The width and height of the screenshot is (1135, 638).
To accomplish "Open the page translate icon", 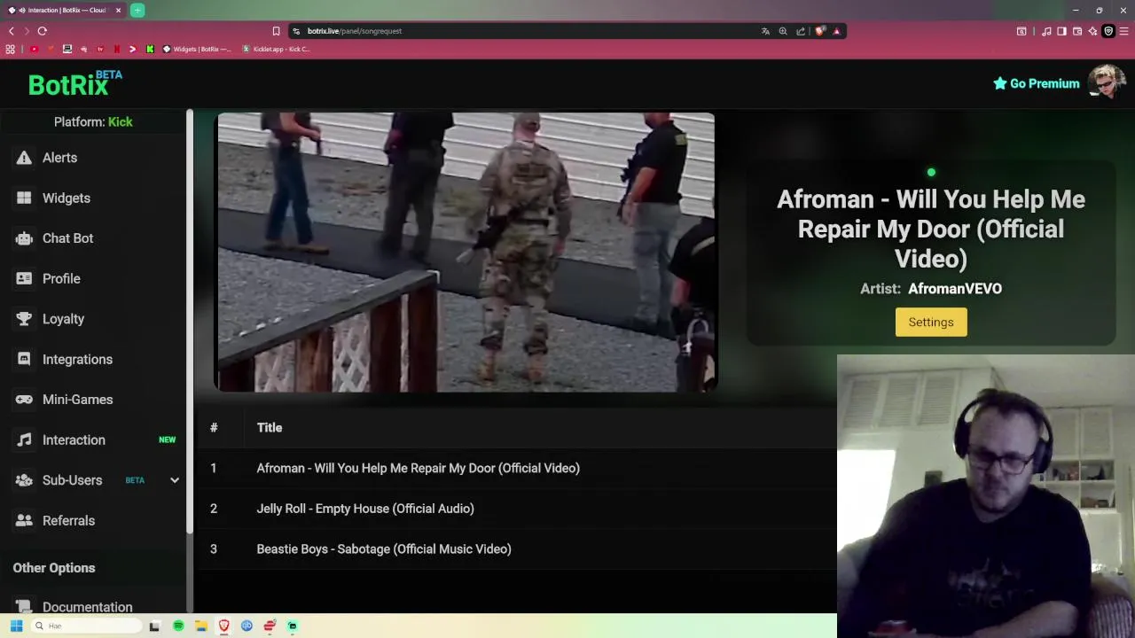I will (x=765, y=31).
